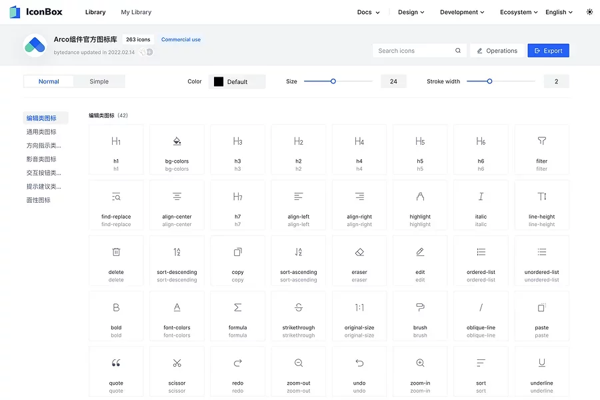Click the Operations button
The width and height of the screenshot is (600, 400).
coord(497,51)
